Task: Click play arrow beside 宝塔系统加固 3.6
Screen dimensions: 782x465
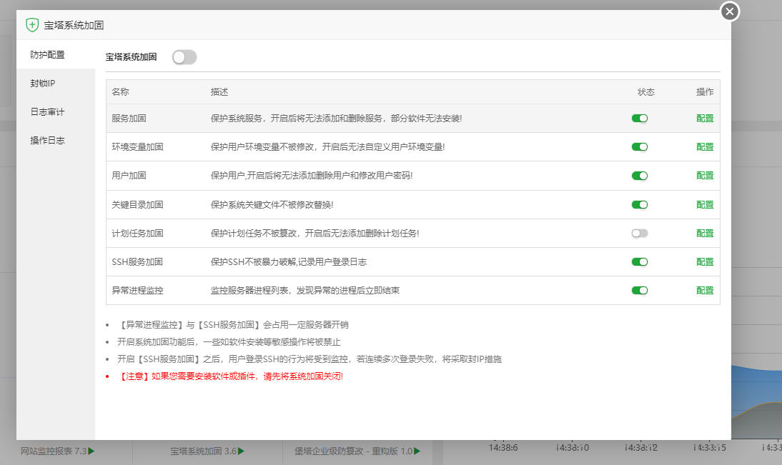Action: click(242, 451)
